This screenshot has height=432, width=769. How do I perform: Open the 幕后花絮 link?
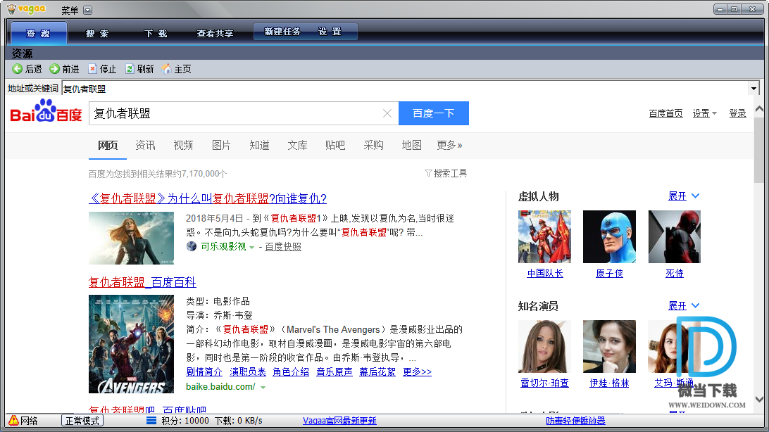(x=377, y=371)
